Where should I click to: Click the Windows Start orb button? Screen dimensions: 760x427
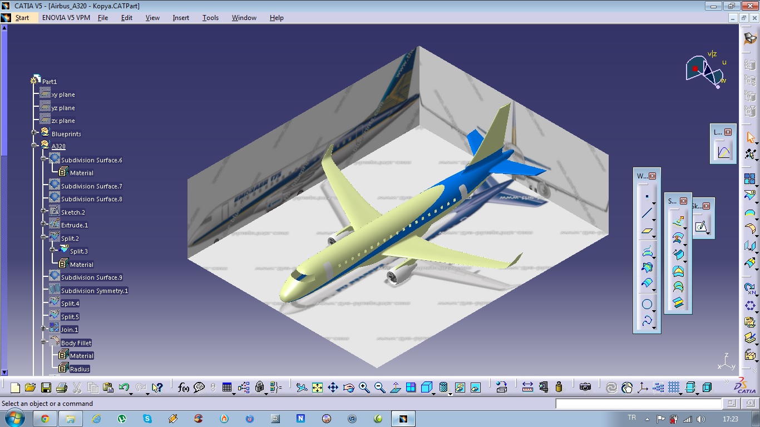[14, 418]
